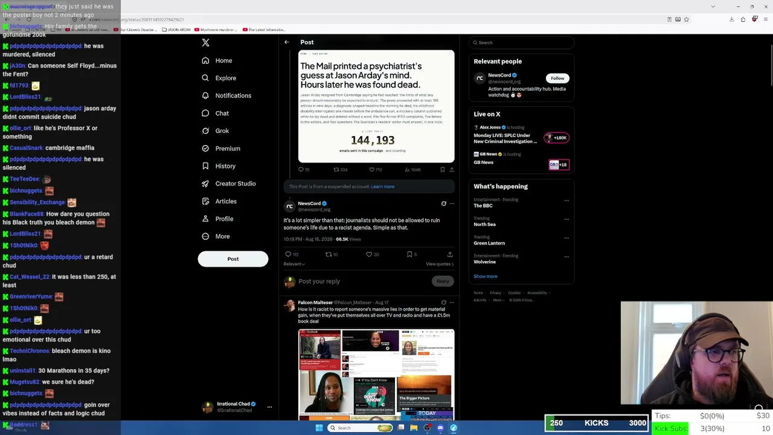The height and width of the screenshot is (435, 773).
Task: Open Chat in the X sidebar
Action: [215, 113]
